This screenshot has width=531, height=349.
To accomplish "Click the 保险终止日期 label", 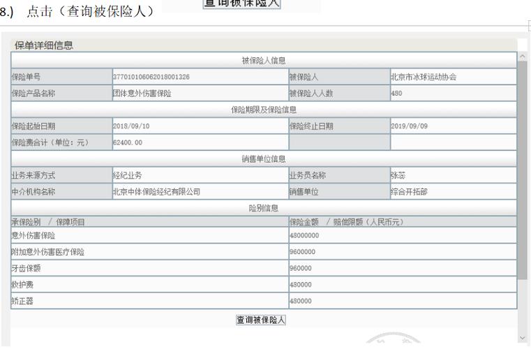I will 311,126.
